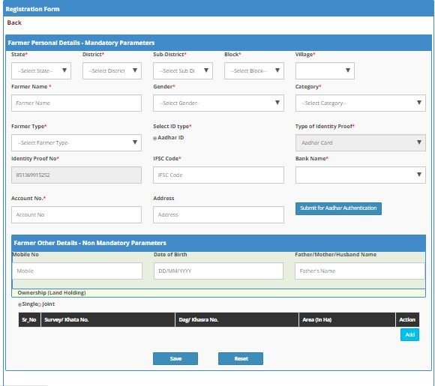This screenshot has width=435, height=386.
Task: Click the Action column header
Action: (x=407, y=320)
